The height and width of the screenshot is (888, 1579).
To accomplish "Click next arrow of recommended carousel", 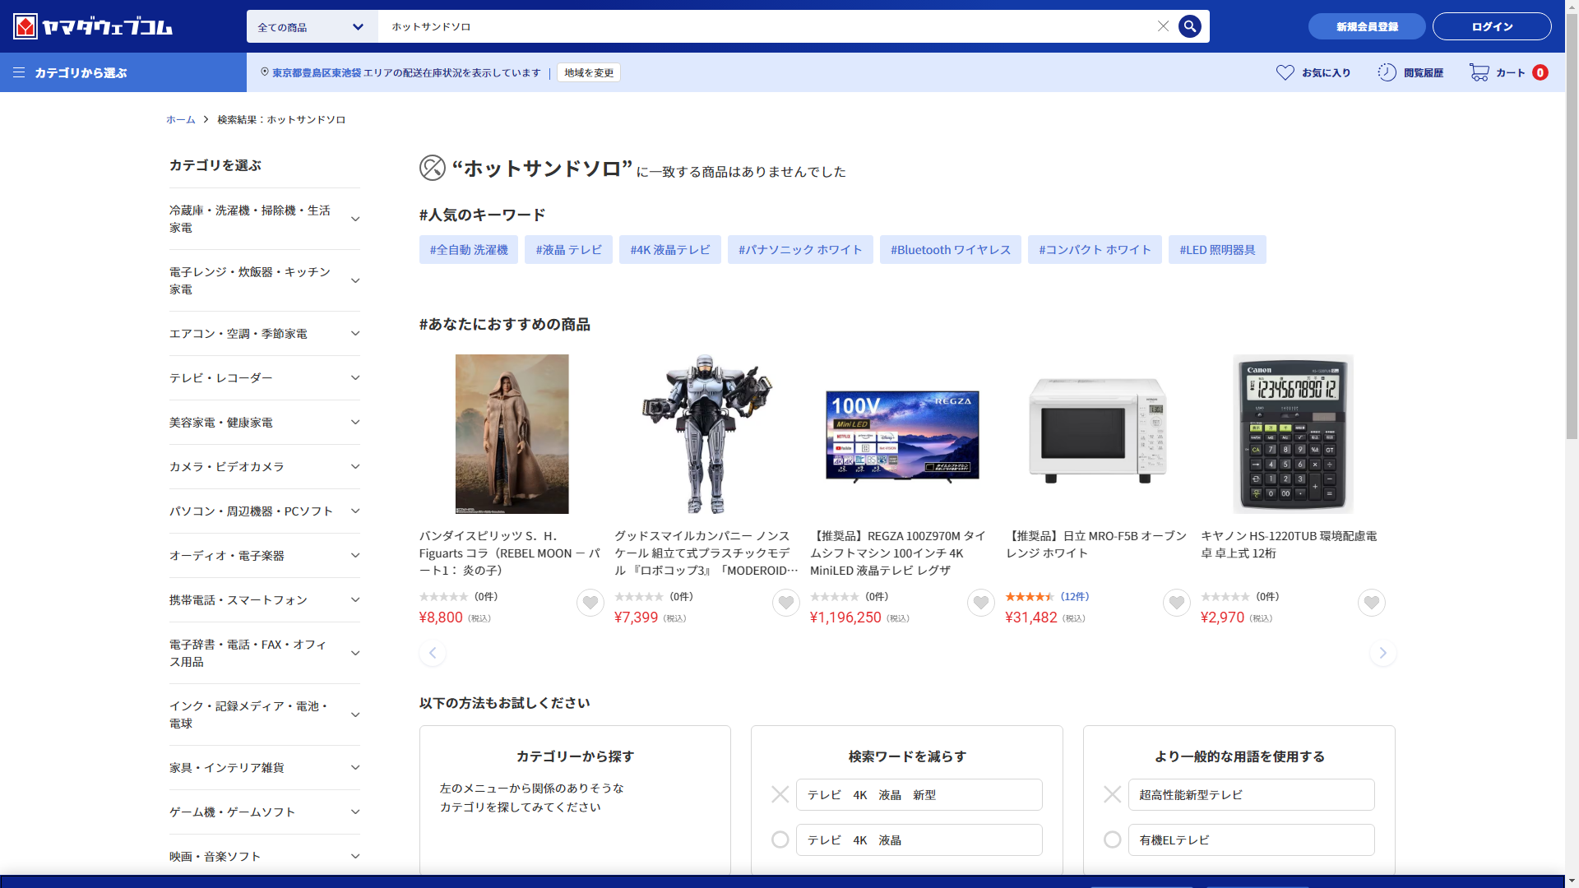I will (x=1382, y=653).
